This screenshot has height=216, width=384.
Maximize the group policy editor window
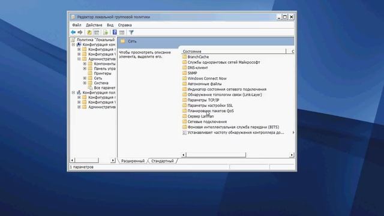point(285,17)
